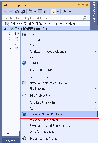Toggle the Track Active Item highlighted button

click(x=54, y=12)
